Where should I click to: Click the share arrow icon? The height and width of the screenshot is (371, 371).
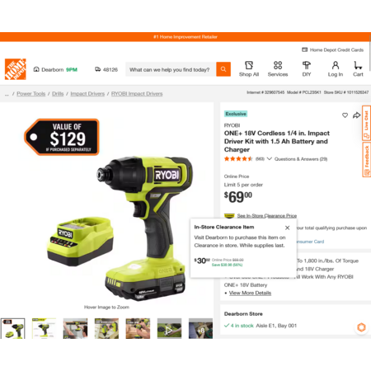(x=356, y=115)
